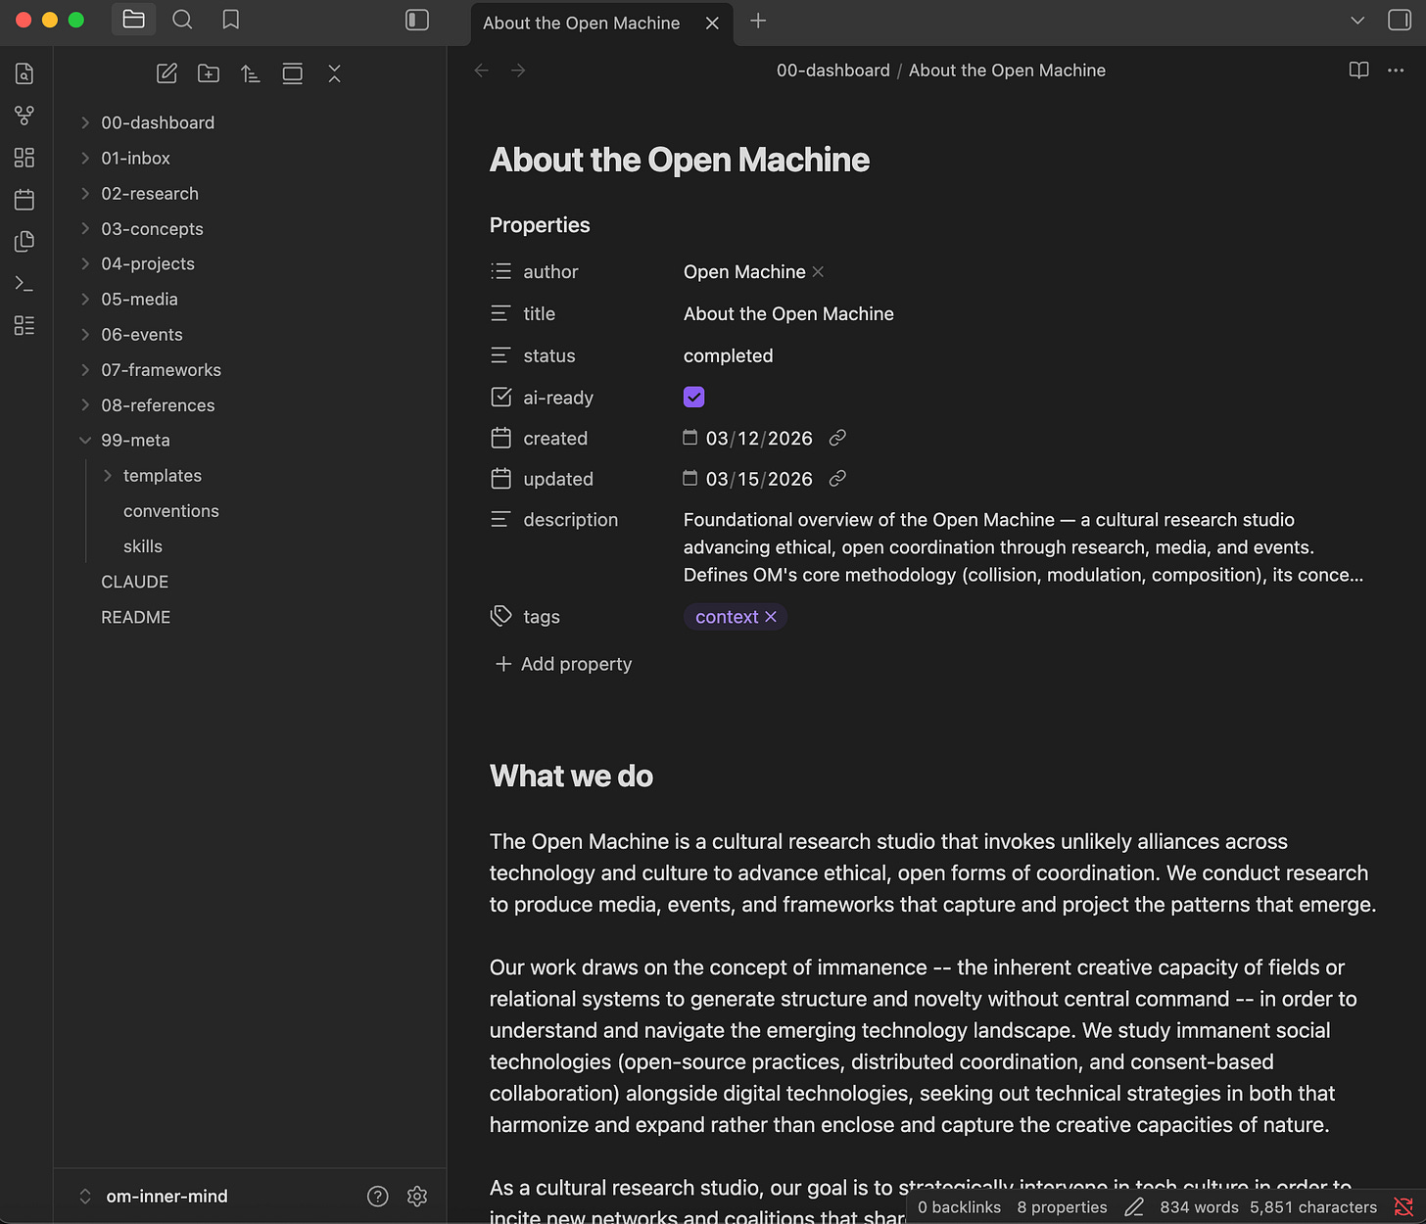Open more options ellipsis menu
This screenshot has height=1224, width=1426.
tap(1396, 71)
